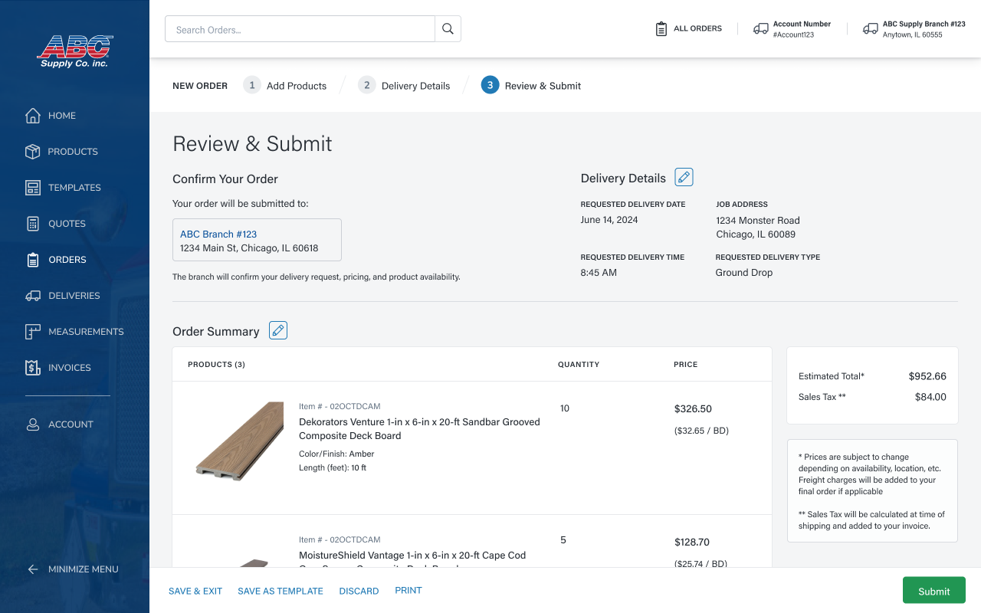The height and width of the screenshot is (613, 981).
Task: Click the quantity 10 cell
Action: coord(565,408)
